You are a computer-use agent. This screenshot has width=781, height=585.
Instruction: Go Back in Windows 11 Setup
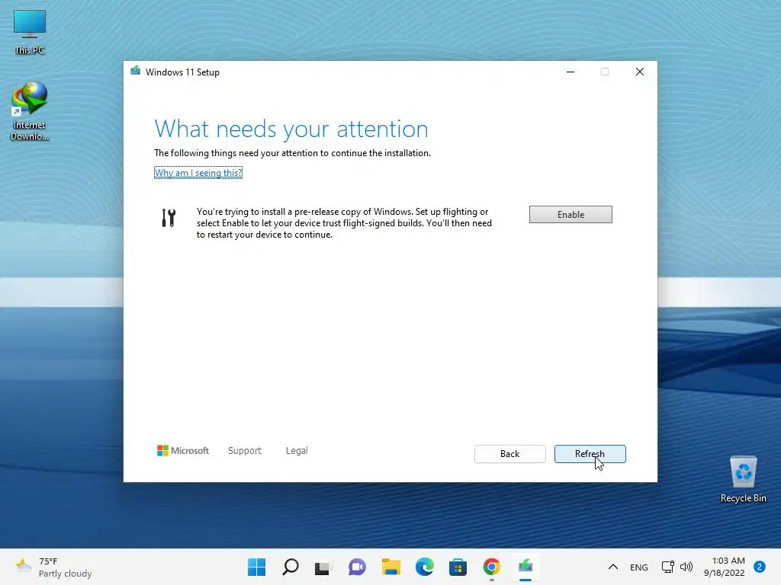pyautogui.click(x=509, y=454)
